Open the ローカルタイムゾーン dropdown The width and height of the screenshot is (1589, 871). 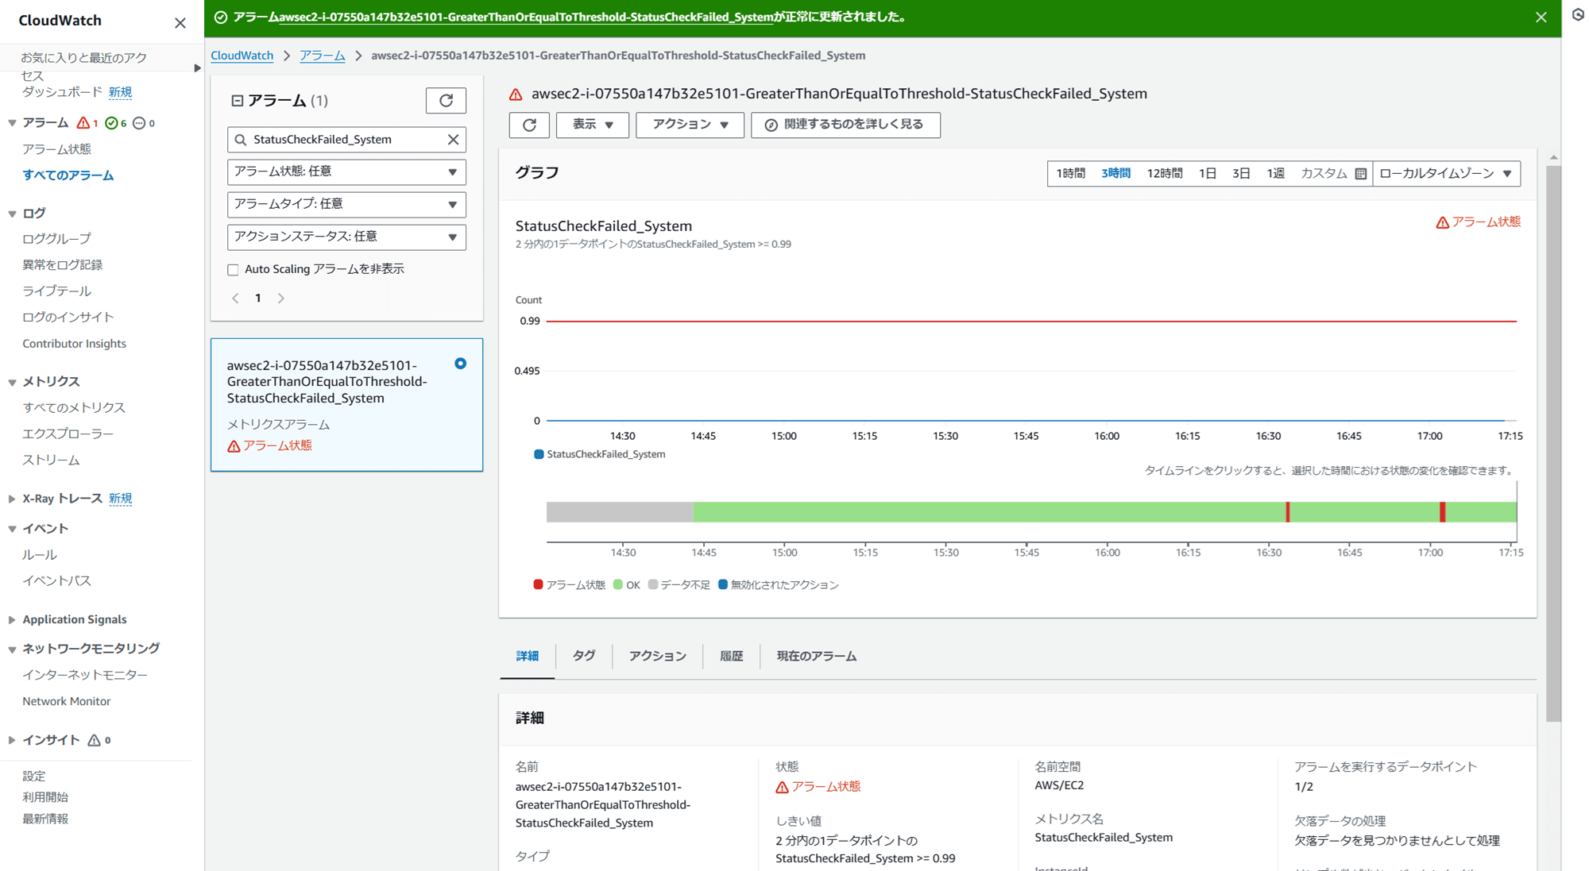click(1446, 174)
